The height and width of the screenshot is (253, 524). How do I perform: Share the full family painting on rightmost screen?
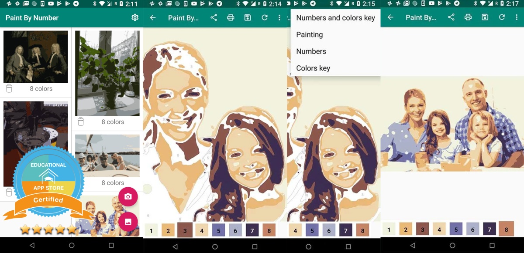point(451,17)
